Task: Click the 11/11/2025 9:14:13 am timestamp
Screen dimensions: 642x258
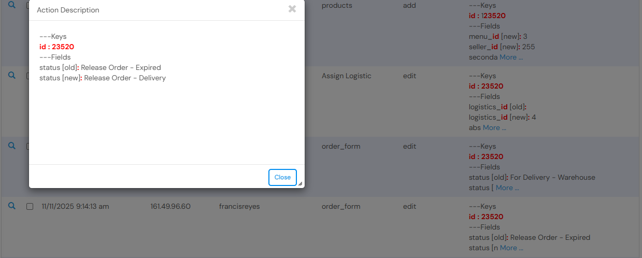Action: (x=75, y=206)
